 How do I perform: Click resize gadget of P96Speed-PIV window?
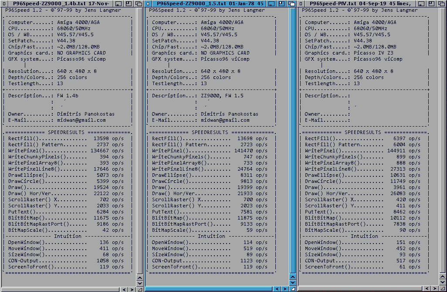[x=443, y=289]
